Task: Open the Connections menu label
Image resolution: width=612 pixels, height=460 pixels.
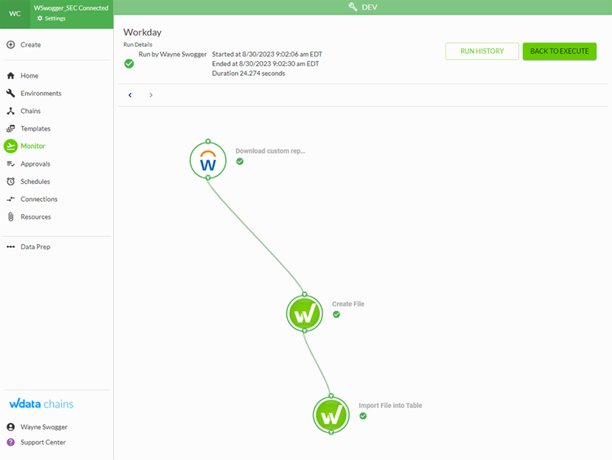Action: tap(38, 199)
